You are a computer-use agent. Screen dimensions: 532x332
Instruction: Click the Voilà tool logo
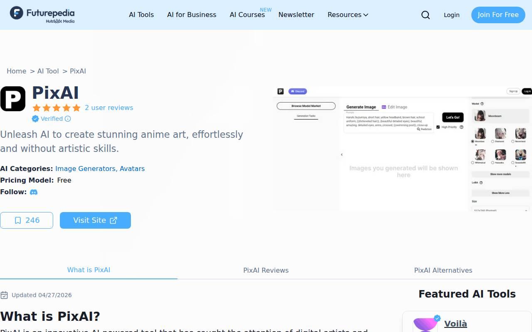click(x=426, y=324)
